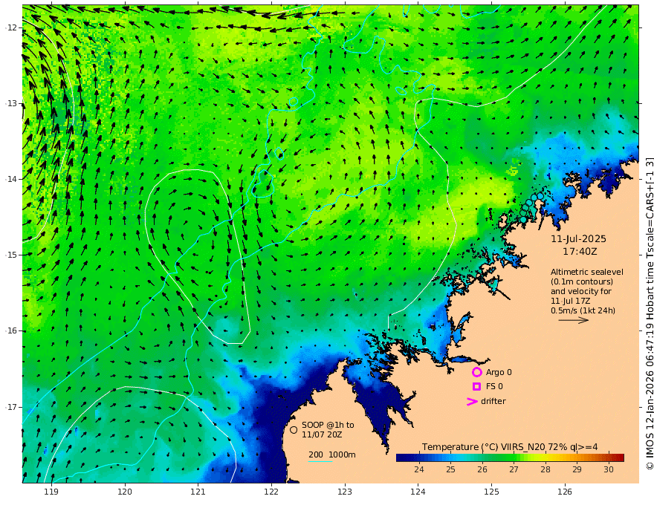Click the colorbar tick label 25

coord(450,469)
